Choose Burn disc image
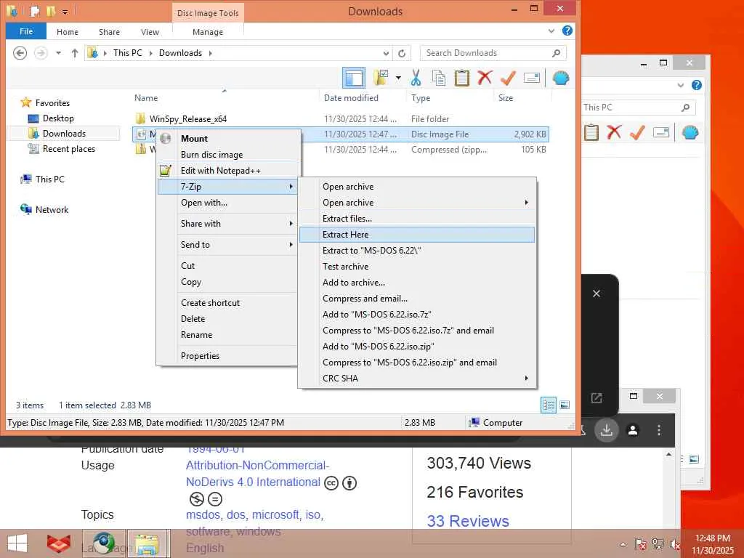The height and width of the screenshot is (558, 744). (x=228, y=155)
